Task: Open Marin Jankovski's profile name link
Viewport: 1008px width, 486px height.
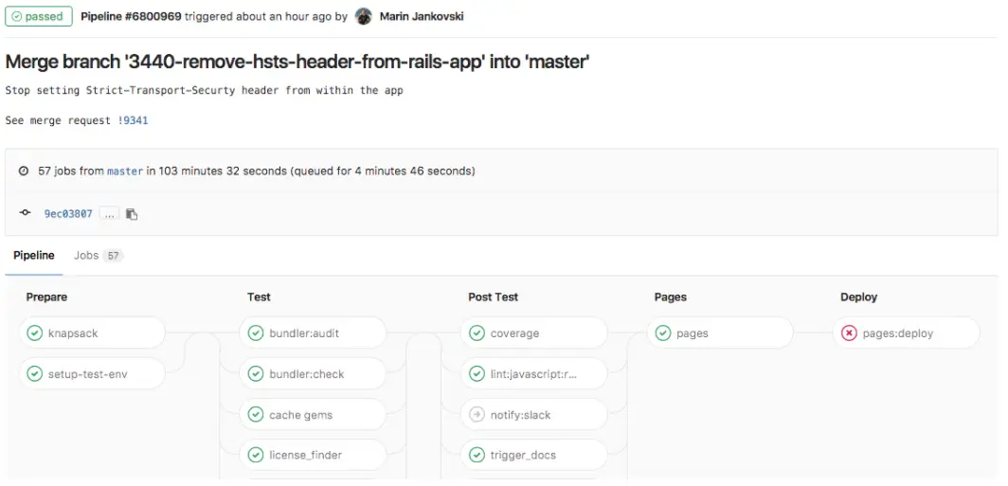Action: (422, 16)
